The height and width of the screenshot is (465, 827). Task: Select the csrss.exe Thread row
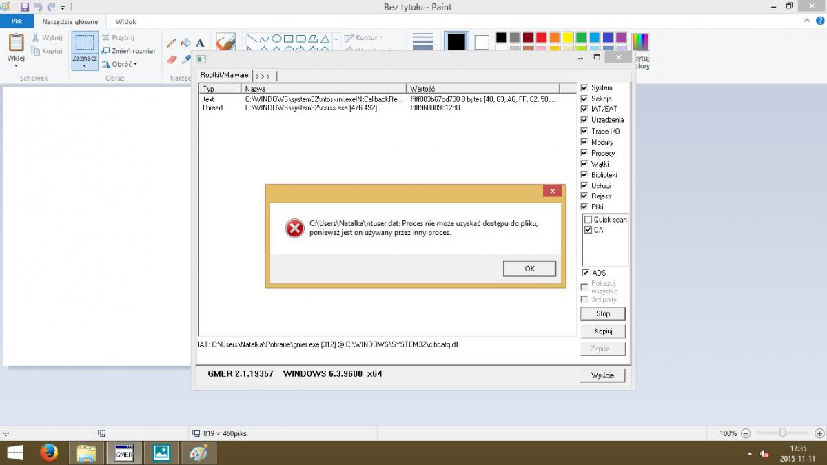click(387, 107)
